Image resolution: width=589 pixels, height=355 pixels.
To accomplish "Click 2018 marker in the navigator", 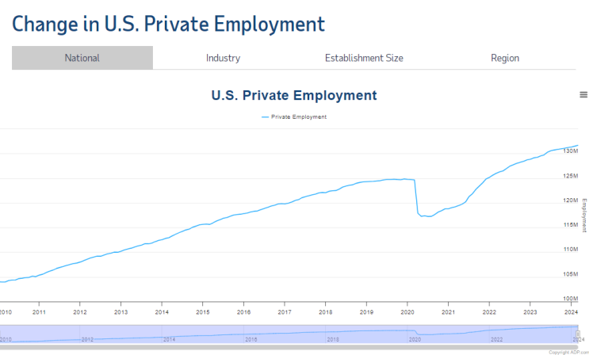I will [332, 339].
